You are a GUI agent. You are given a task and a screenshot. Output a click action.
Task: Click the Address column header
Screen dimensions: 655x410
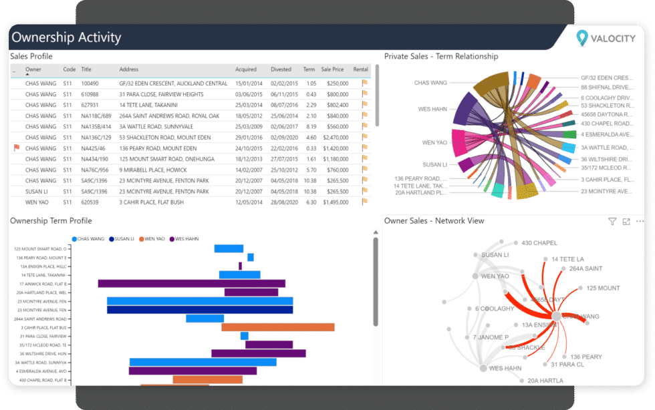(x=129, y=69)
